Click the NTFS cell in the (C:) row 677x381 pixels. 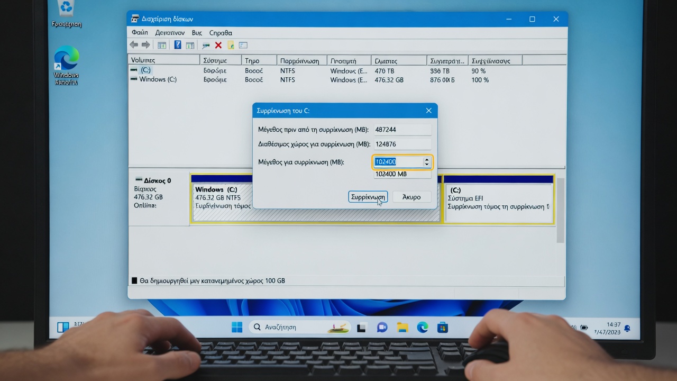coord(288,70)
